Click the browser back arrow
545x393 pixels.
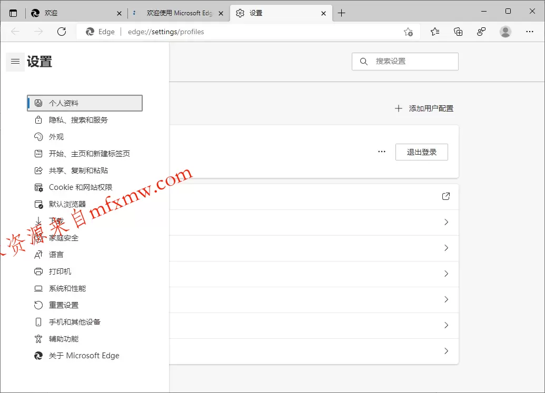(15, 32)
